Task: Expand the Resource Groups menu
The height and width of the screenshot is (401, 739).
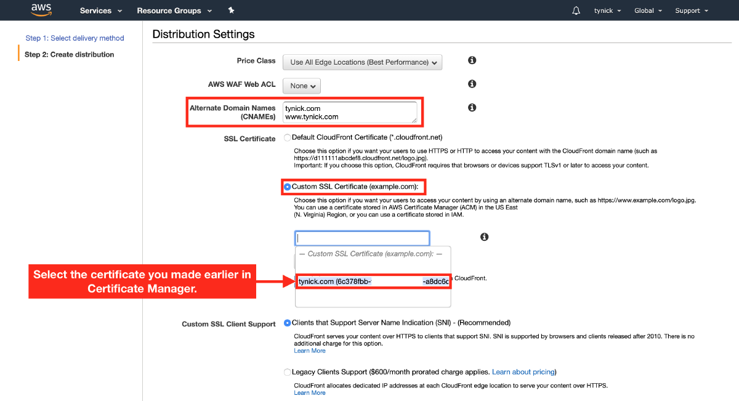Action: tap(174, 10)
